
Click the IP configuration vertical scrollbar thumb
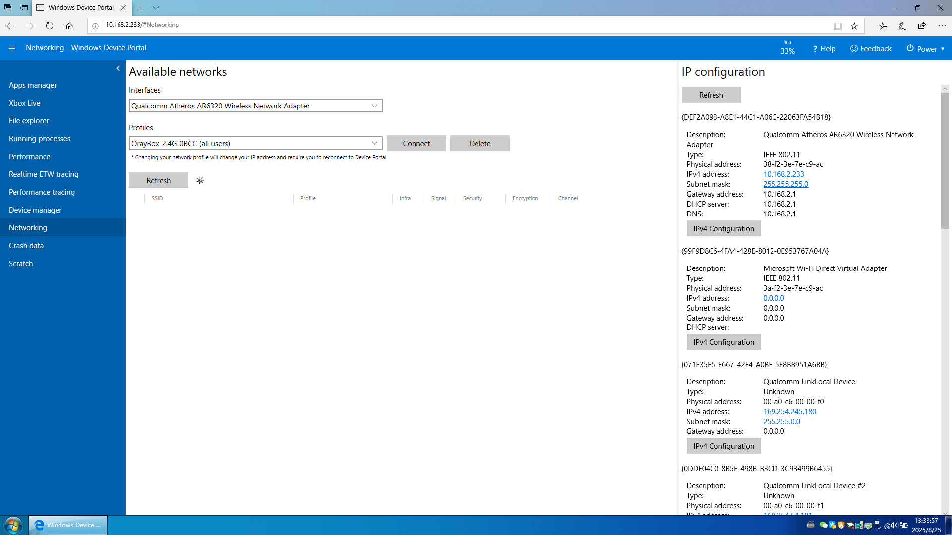pyautogui.click(x=945, y=161)
